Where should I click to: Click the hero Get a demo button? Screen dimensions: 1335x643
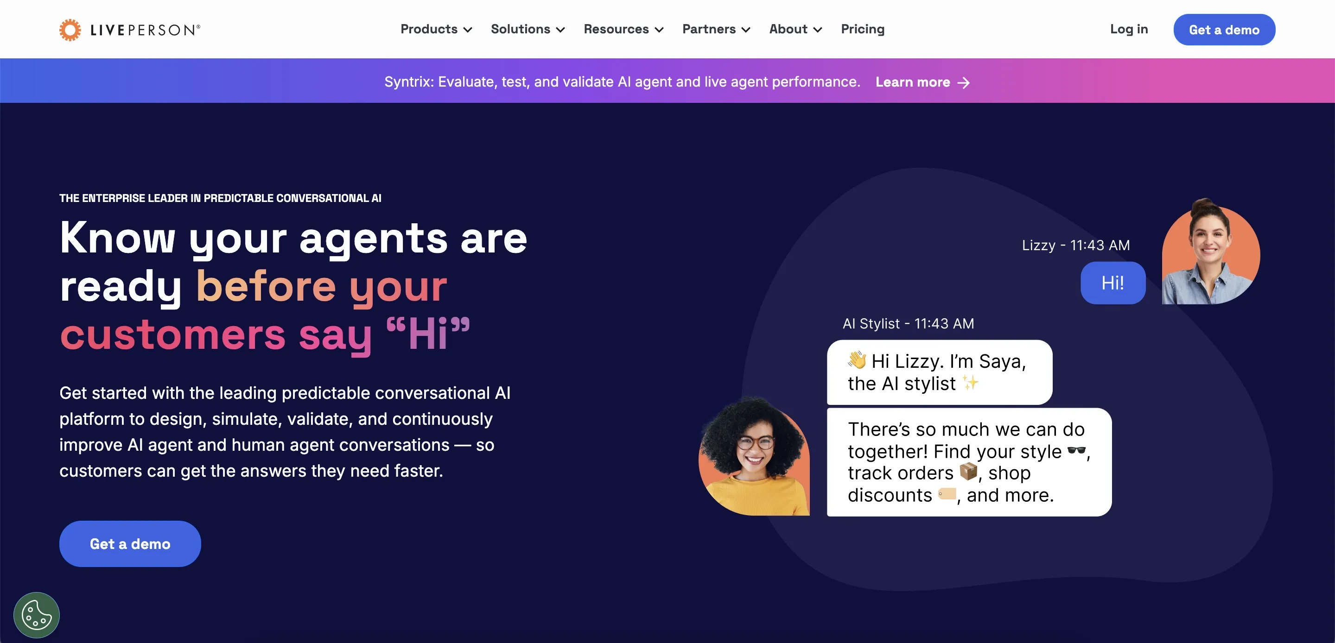pyautogui.click(x=130, y=543)
